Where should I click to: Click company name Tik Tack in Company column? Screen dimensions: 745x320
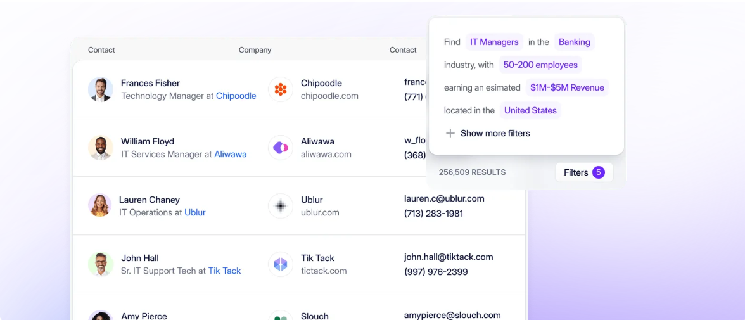(x=317, y=258)
